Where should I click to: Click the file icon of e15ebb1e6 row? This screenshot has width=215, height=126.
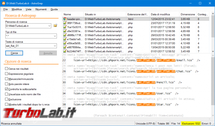click(x=65, y=39)
